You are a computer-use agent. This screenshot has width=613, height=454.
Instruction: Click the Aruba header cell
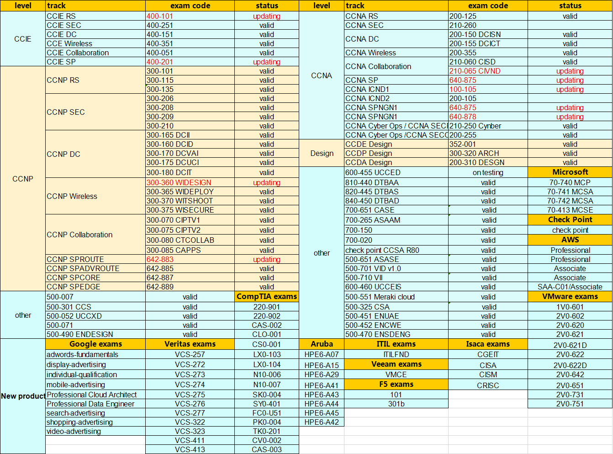322,344
